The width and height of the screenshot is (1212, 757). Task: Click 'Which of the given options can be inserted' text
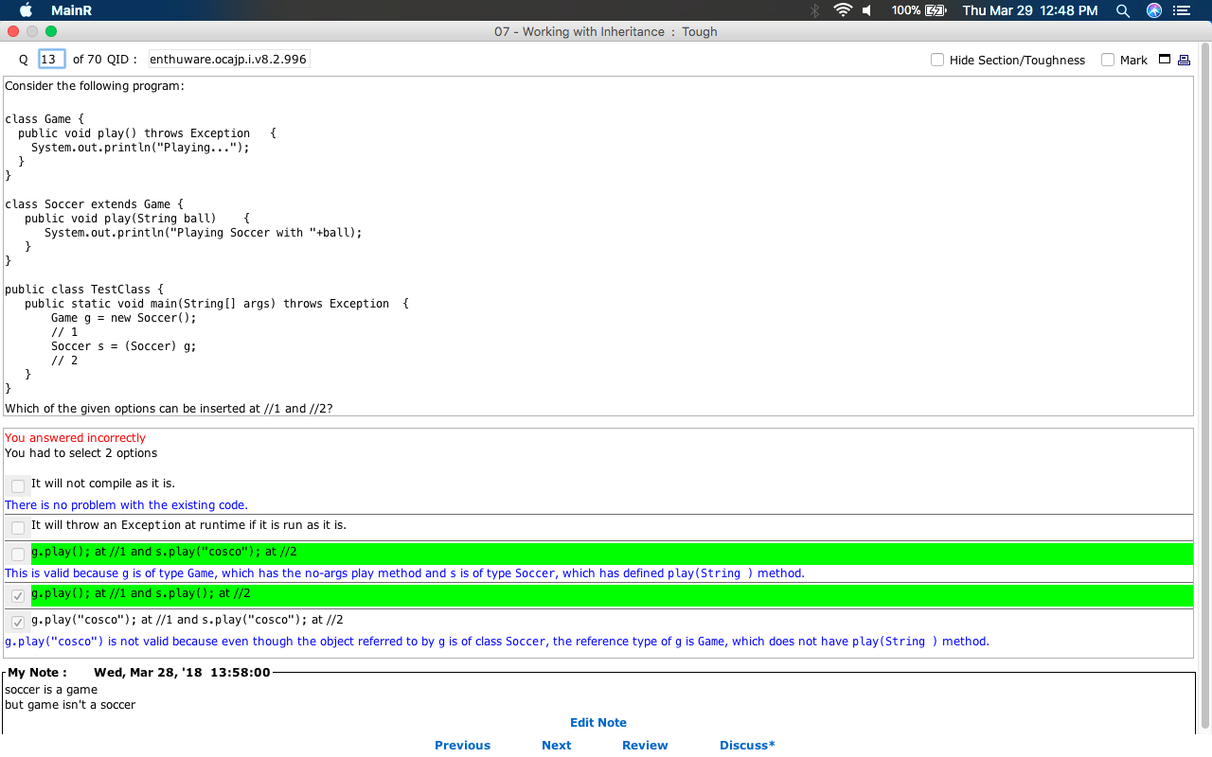coord(169,409)
